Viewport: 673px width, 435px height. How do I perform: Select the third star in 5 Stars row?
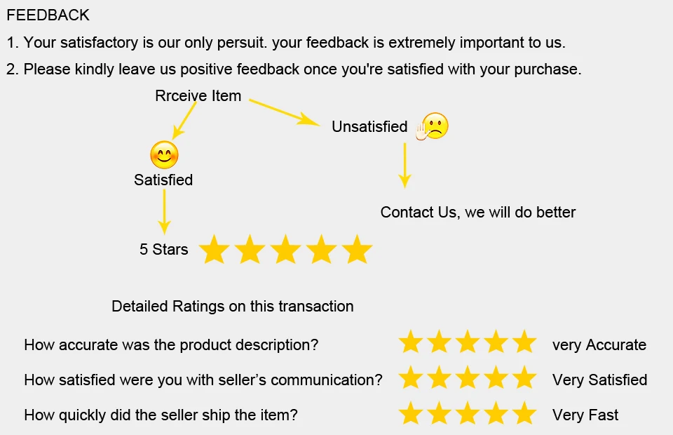[285, 249]
